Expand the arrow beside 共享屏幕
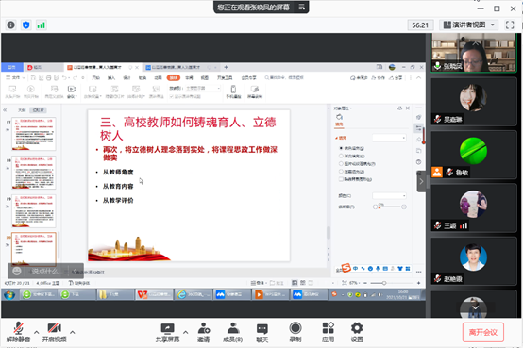The image size is (523, 348). [185, 332]
